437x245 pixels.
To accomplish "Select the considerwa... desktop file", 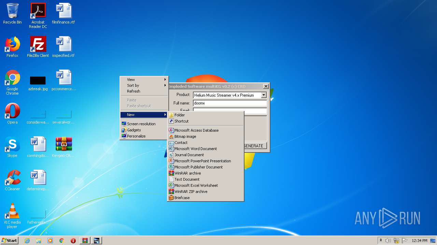I will 38,117.
